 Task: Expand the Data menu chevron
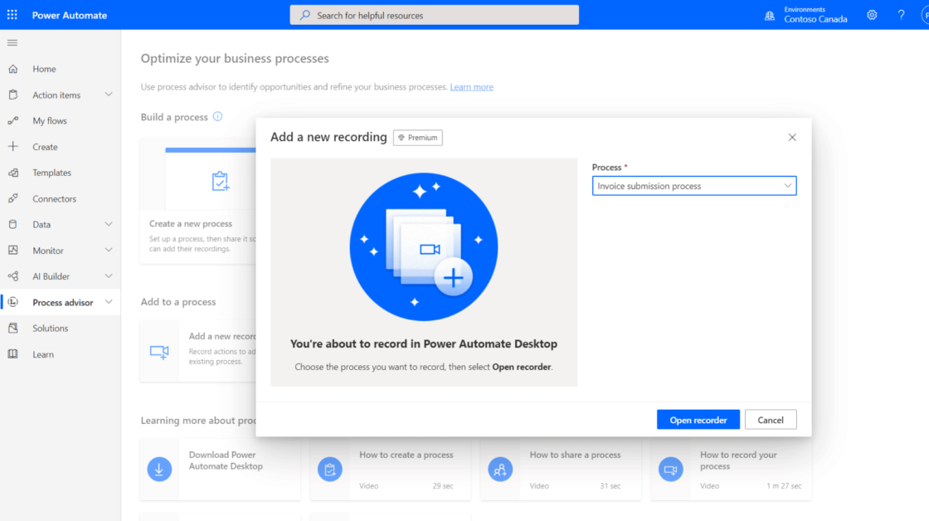pyautogui.click(x=109, y=224)
